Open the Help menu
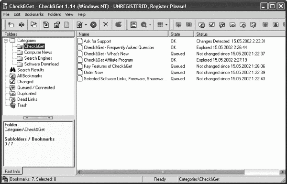This screenshot has height=184, width=287. [x=81, y=14]
